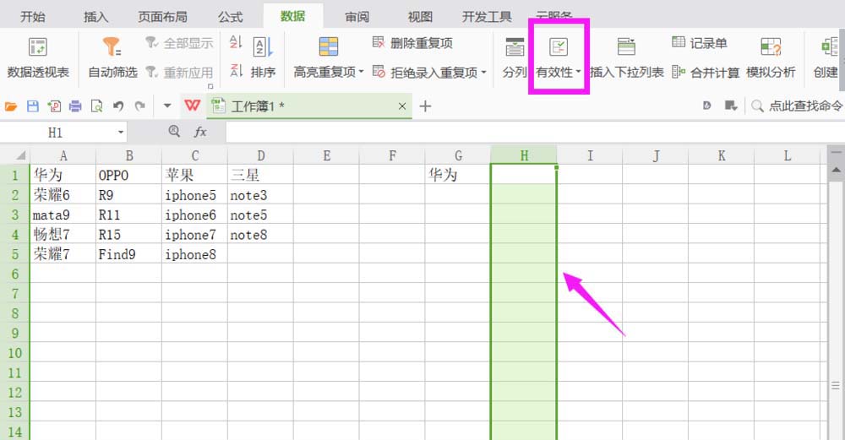Switch to the 视图 tab
The width and height of the screenshot is (845, 440).
pos(420,17)
